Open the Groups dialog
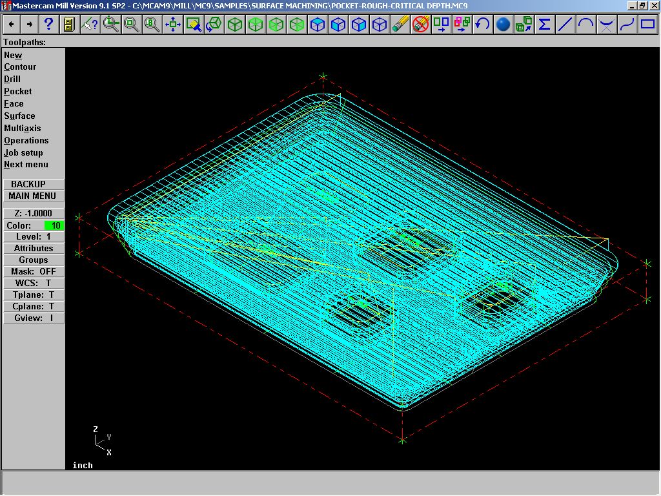 point(34,260)
